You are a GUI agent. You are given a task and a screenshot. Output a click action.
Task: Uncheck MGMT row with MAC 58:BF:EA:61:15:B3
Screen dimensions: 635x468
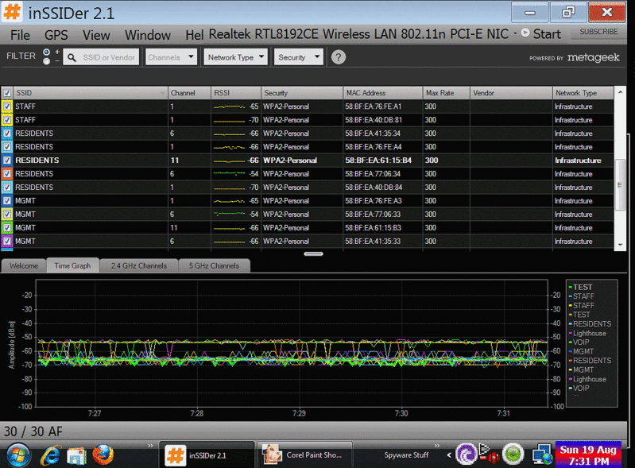pos(7,227)
